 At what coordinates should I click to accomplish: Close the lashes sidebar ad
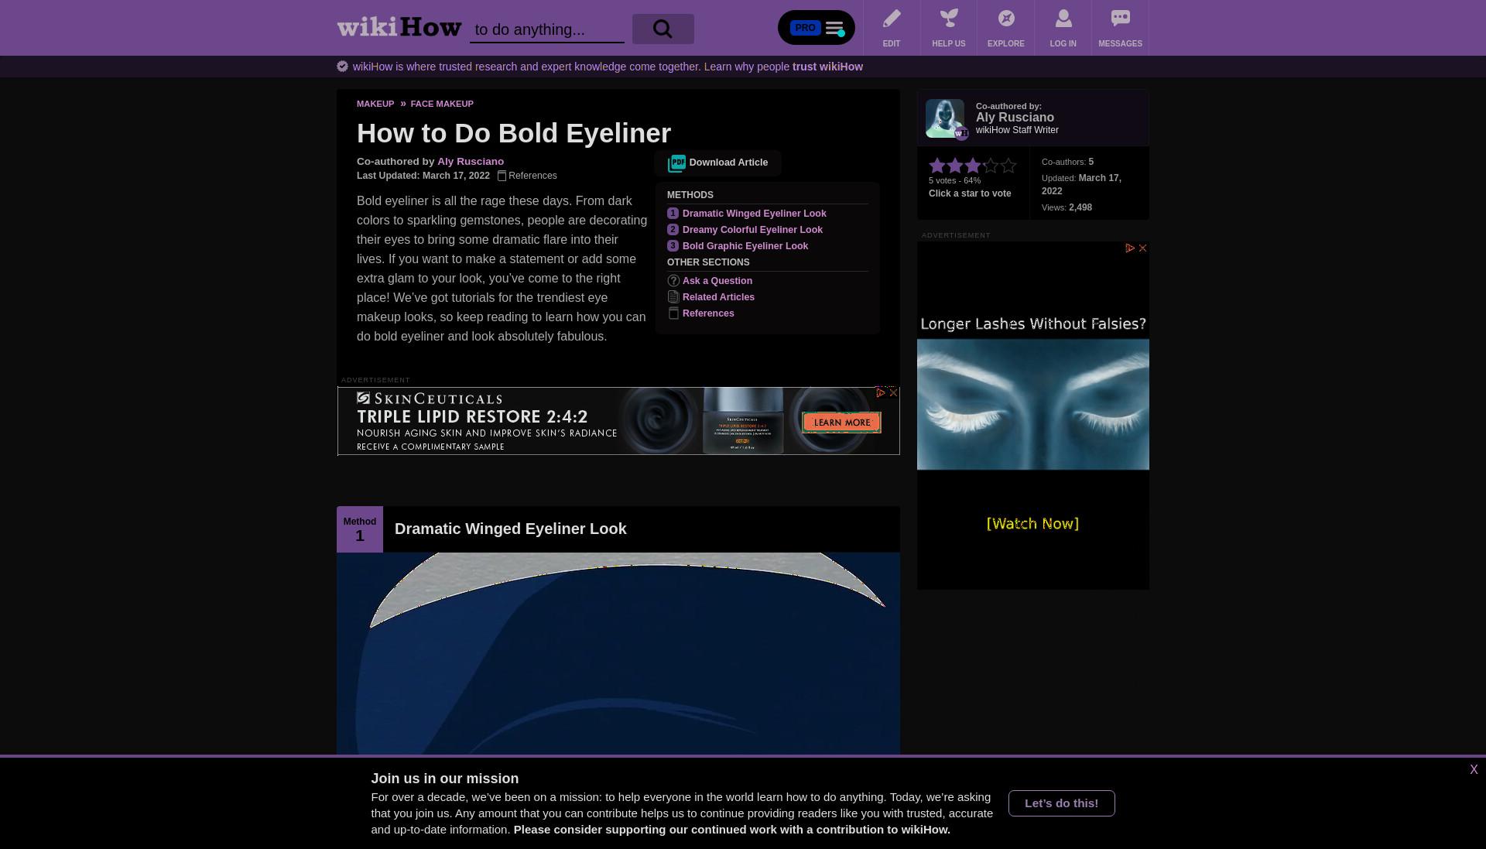pyautogui.click(x=1142, y=248)
